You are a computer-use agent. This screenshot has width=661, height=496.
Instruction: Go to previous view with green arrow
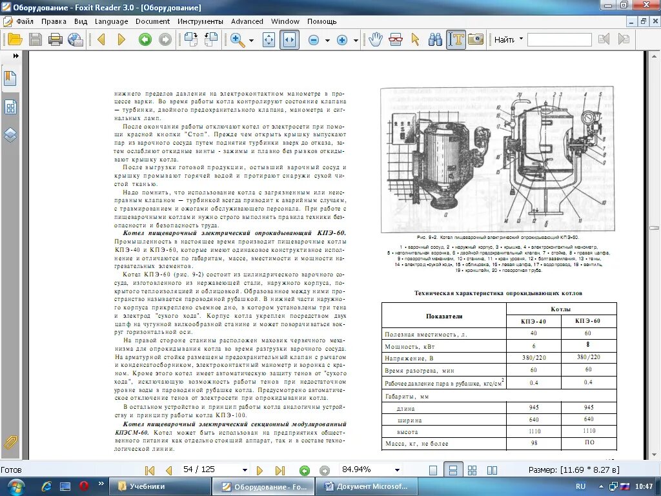click(145, 39)
